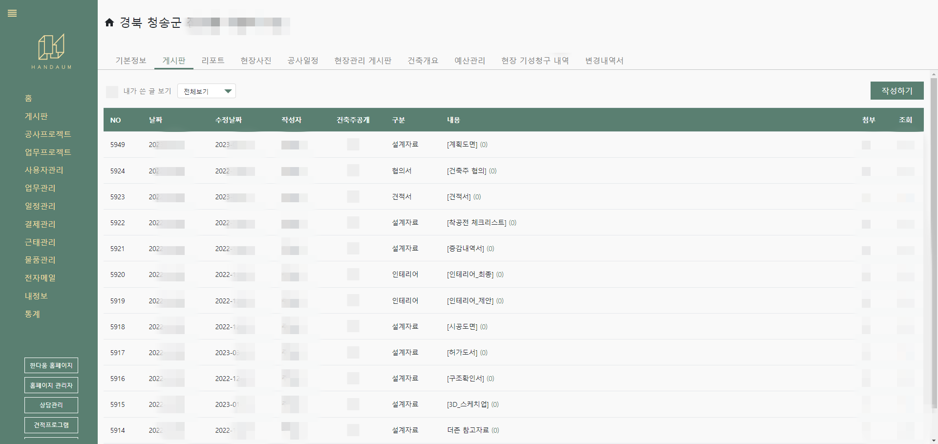The height and width of the screenshot is (444, 938).
Task: Click the 견적프로그램 button
Action: (x=51, y=425)
